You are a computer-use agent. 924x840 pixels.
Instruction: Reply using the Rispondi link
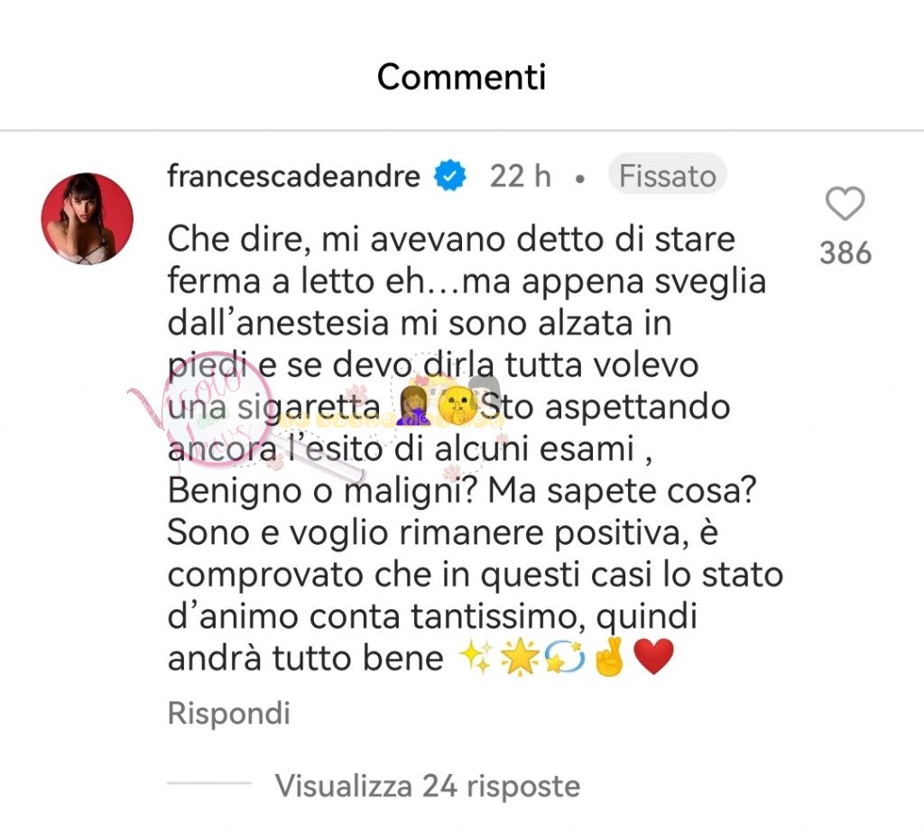click(x=229, y=713)
